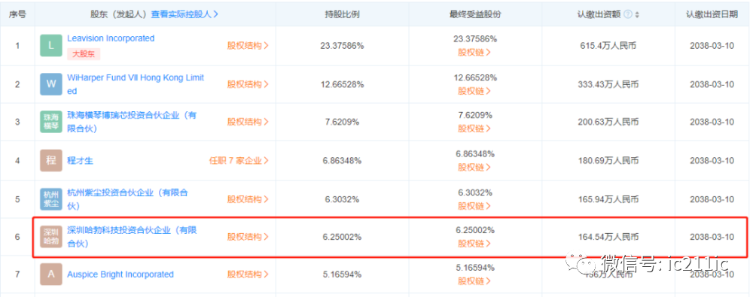Open 股权链 under 12.66528%
This screenshot has height=297, width=753.
[474, 91]
